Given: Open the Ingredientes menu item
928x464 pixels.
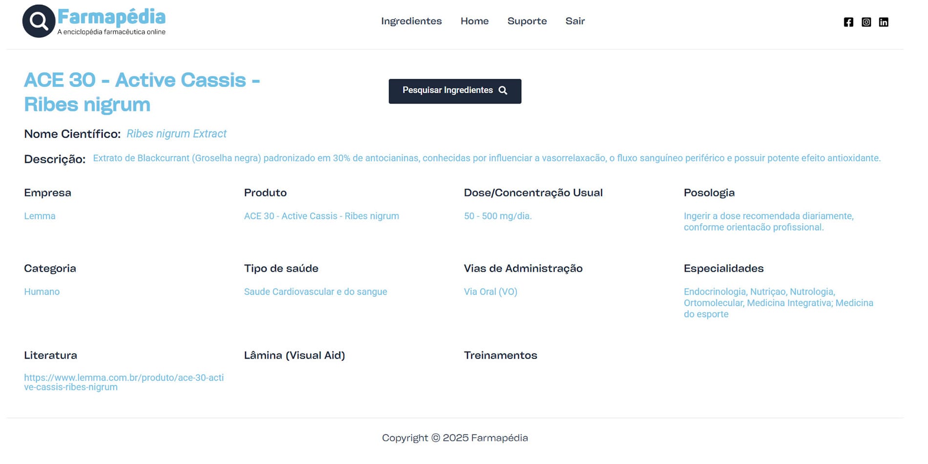Looking at the screenshot, I should point(411,21).
